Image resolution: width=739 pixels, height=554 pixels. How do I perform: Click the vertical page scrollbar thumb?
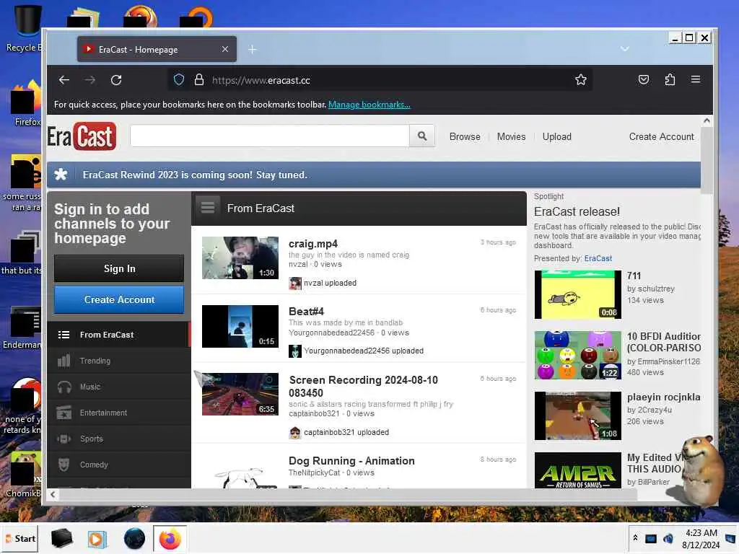707,160
